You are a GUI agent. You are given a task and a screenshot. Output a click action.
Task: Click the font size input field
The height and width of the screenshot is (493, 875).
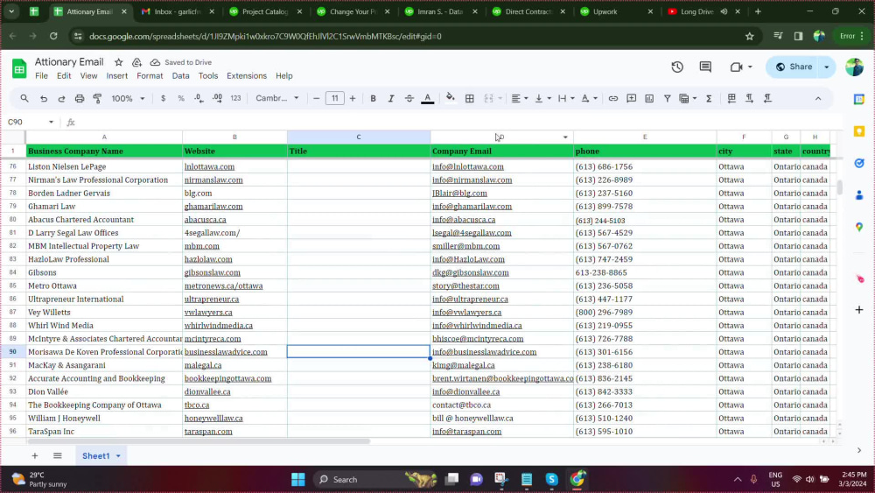(335, 98)
